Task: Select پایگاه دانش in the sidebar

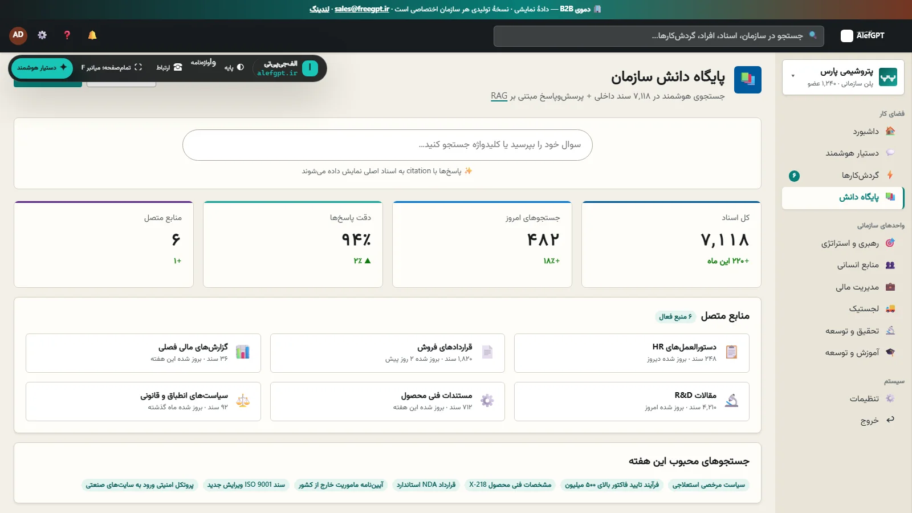Action: point(843,197)
